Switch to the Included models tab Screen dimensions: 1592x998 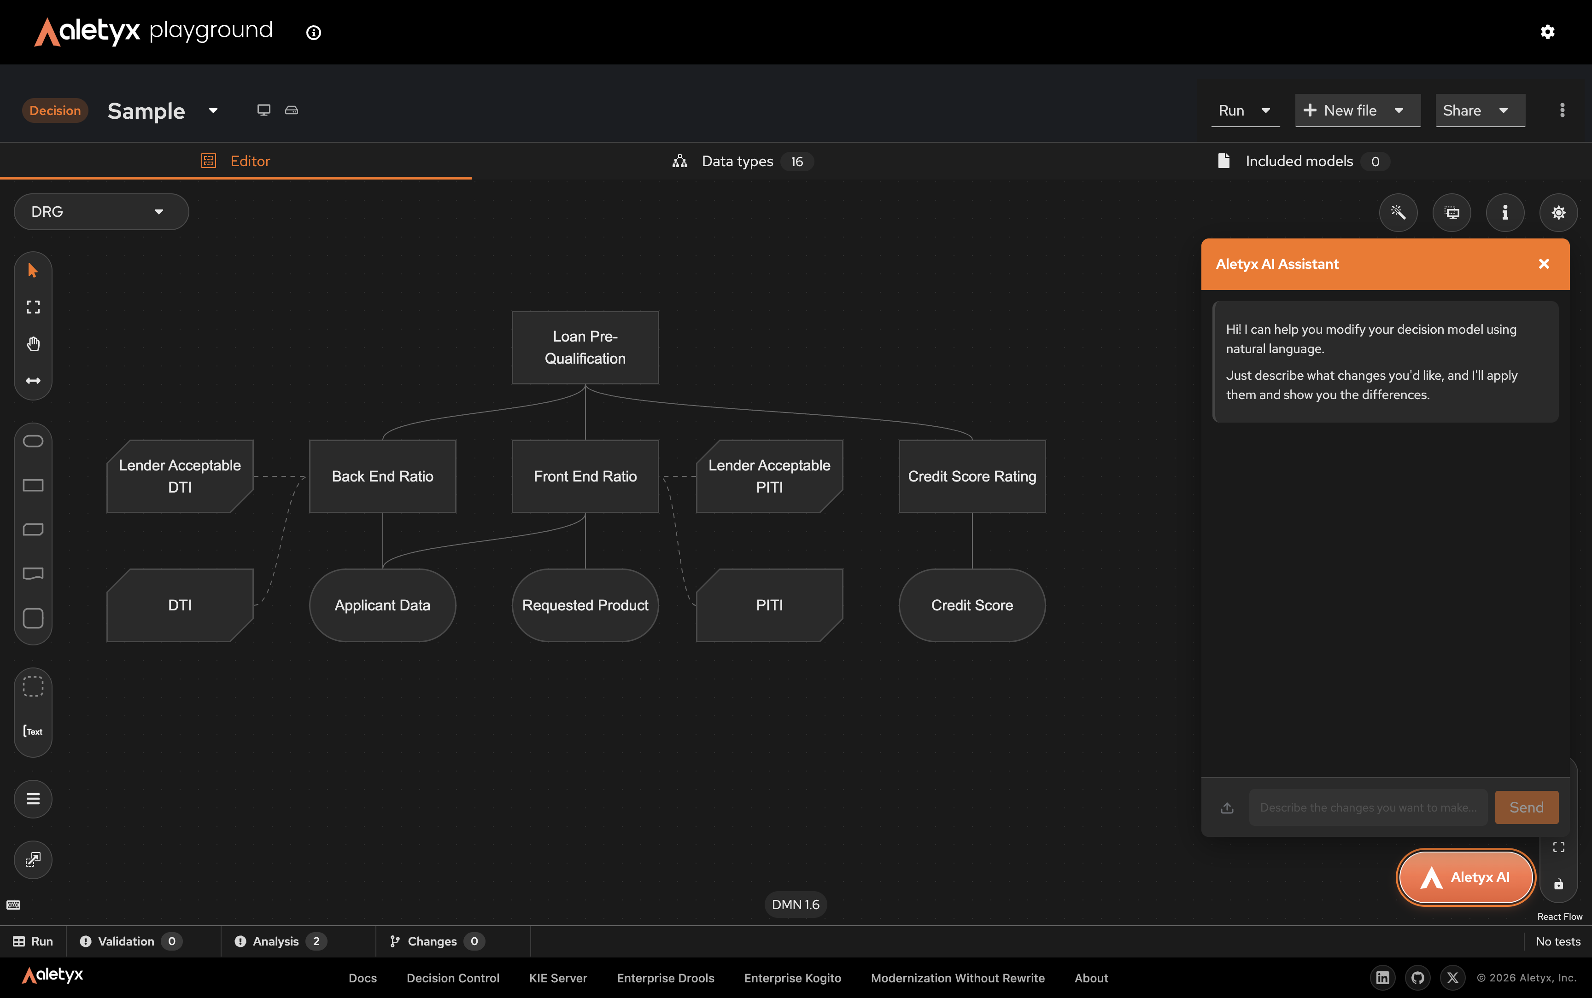[x=1304, y=161]
